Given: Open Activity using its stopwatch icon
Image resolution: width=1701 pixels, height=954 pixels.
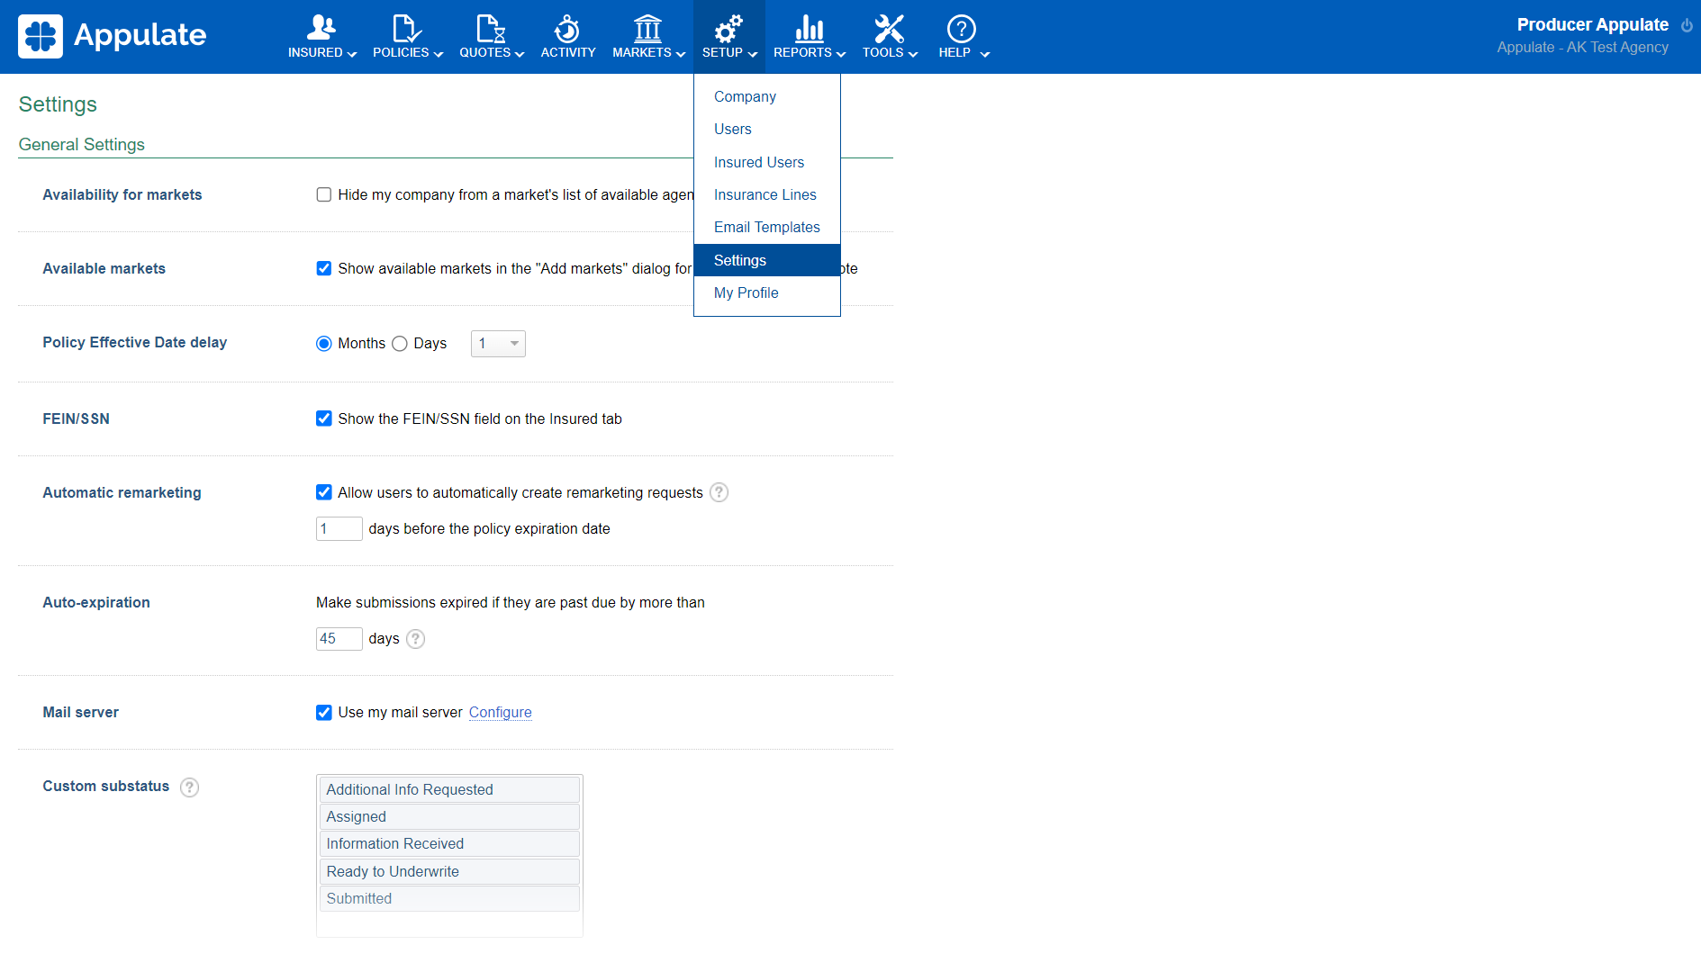Looking at the screenshot, I should 567,27.
